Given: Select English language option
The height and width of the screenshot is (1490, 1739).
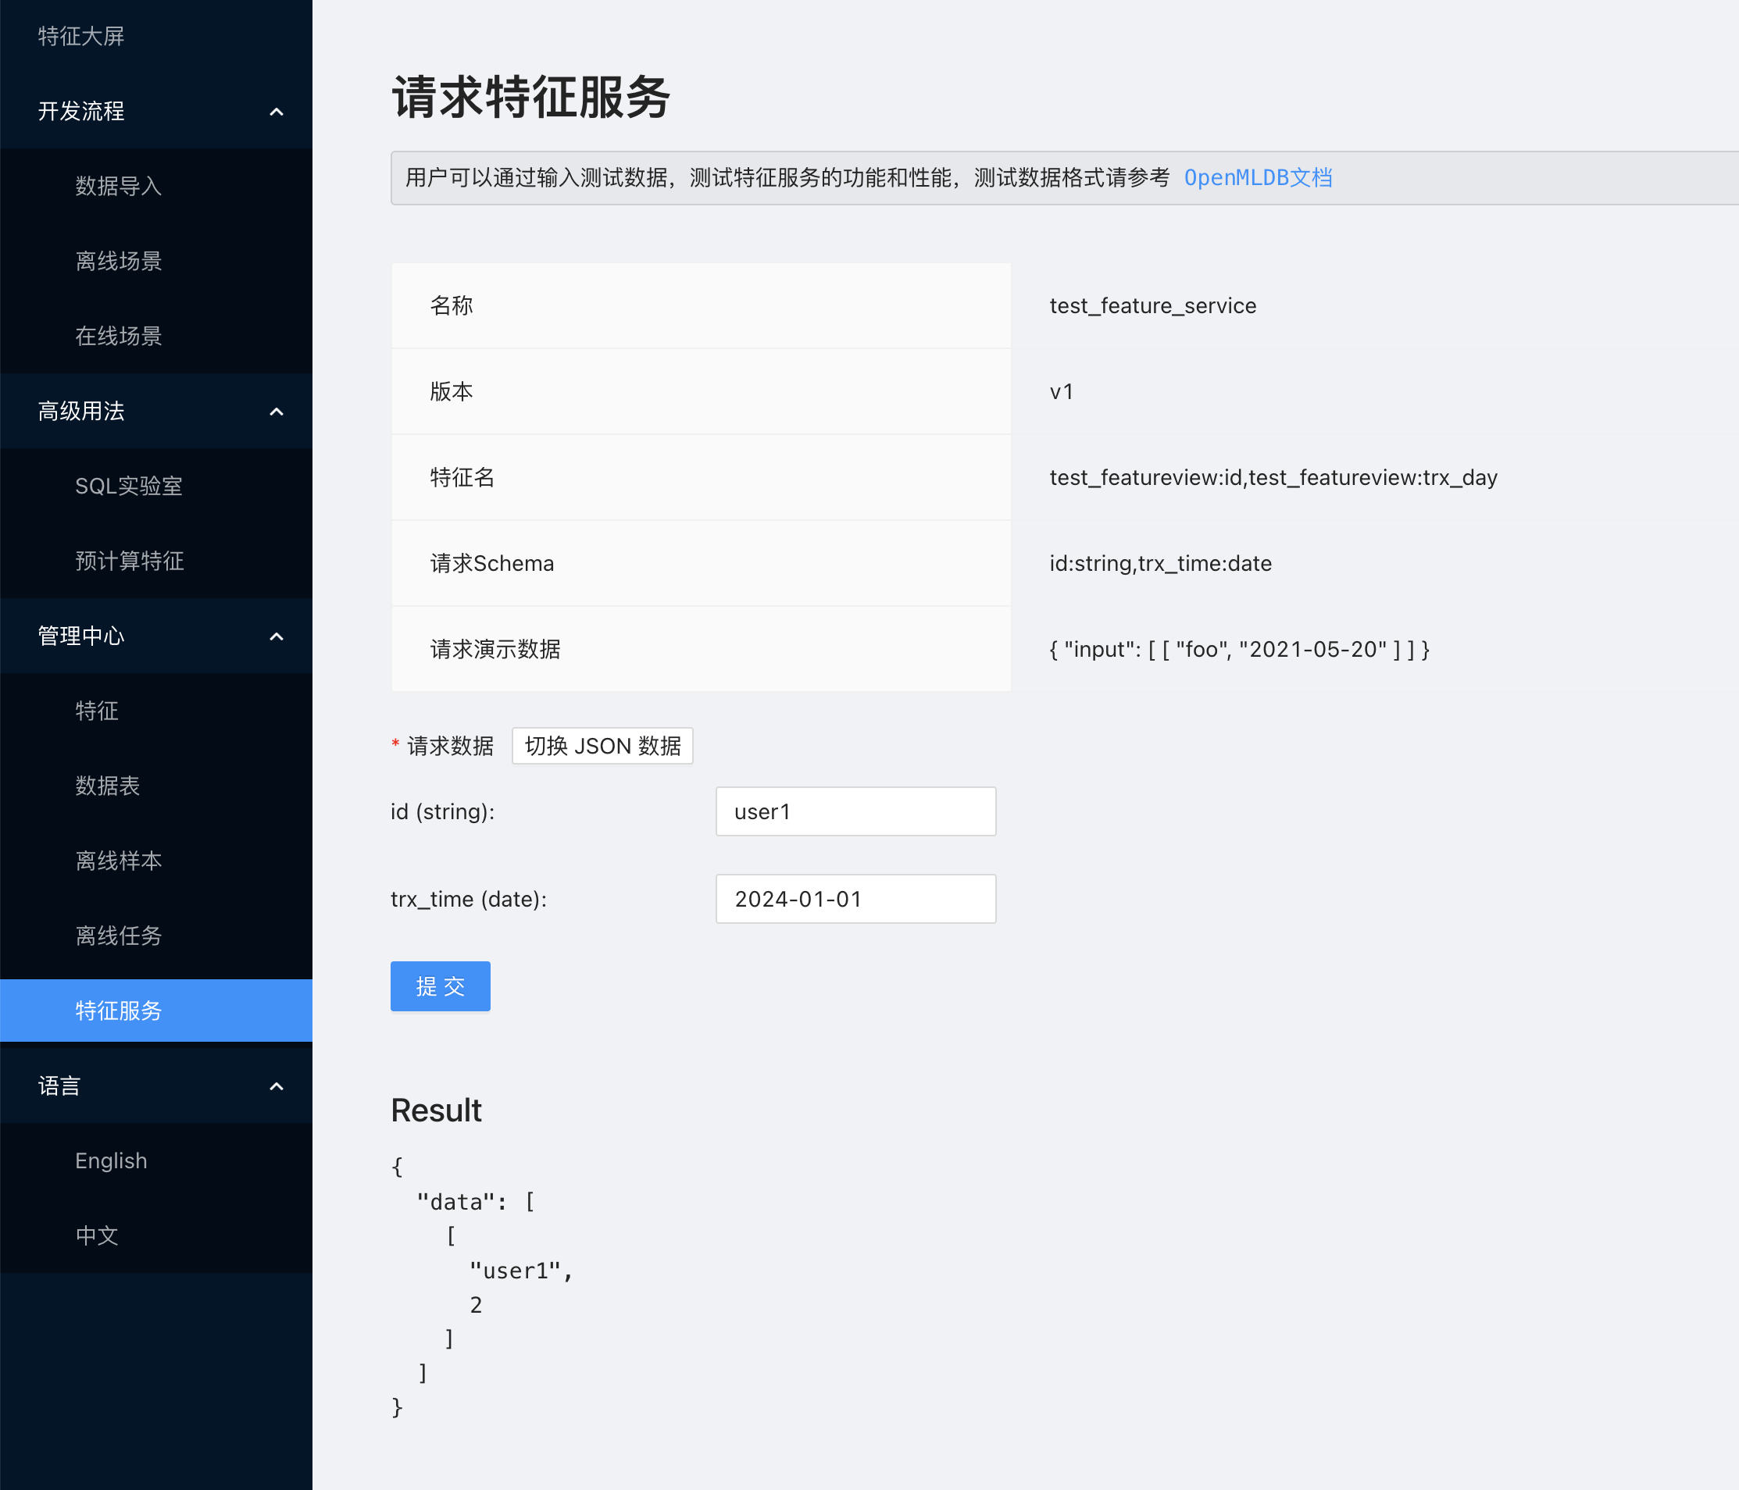Looking at the screenshot, I should point(111,1160).
